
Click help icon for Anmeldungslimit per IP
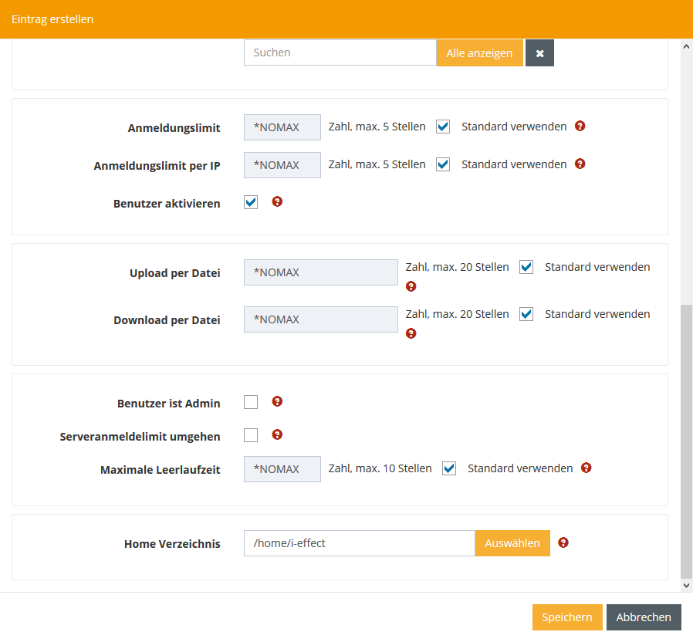coord(580,164)
